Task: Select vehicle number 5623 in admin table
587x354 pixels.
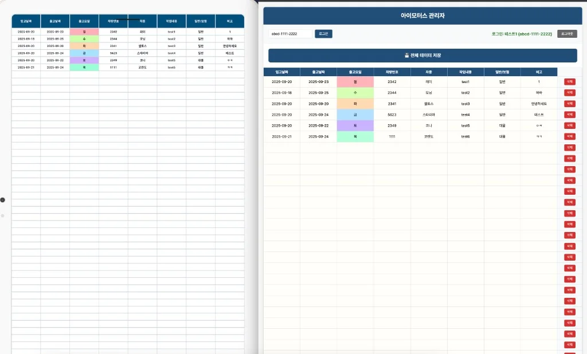Action: tap(392, 115)
